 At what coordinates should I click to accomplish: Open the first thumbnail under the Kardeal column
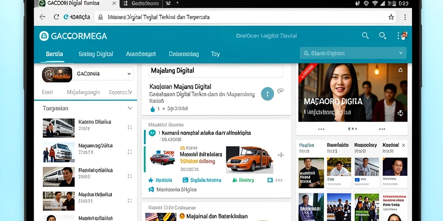[x=395, y=167]
